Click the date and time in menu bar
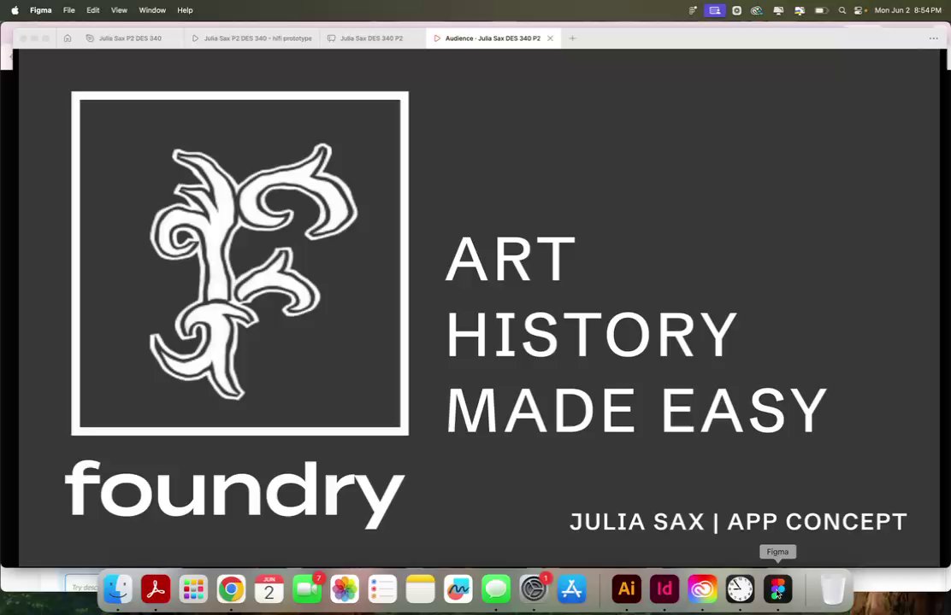The image size is (951, 615). 908,10
